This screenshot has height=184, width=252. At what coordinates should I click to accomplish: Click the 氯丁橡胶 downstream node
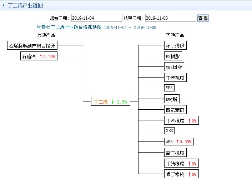tap(175, 153)
